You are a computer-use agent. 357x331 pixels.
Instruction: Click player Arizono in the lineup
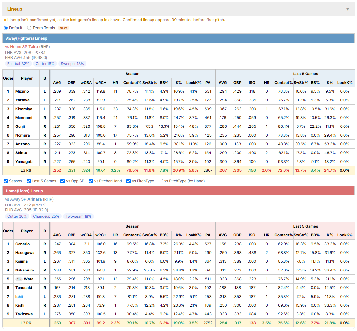22,144
